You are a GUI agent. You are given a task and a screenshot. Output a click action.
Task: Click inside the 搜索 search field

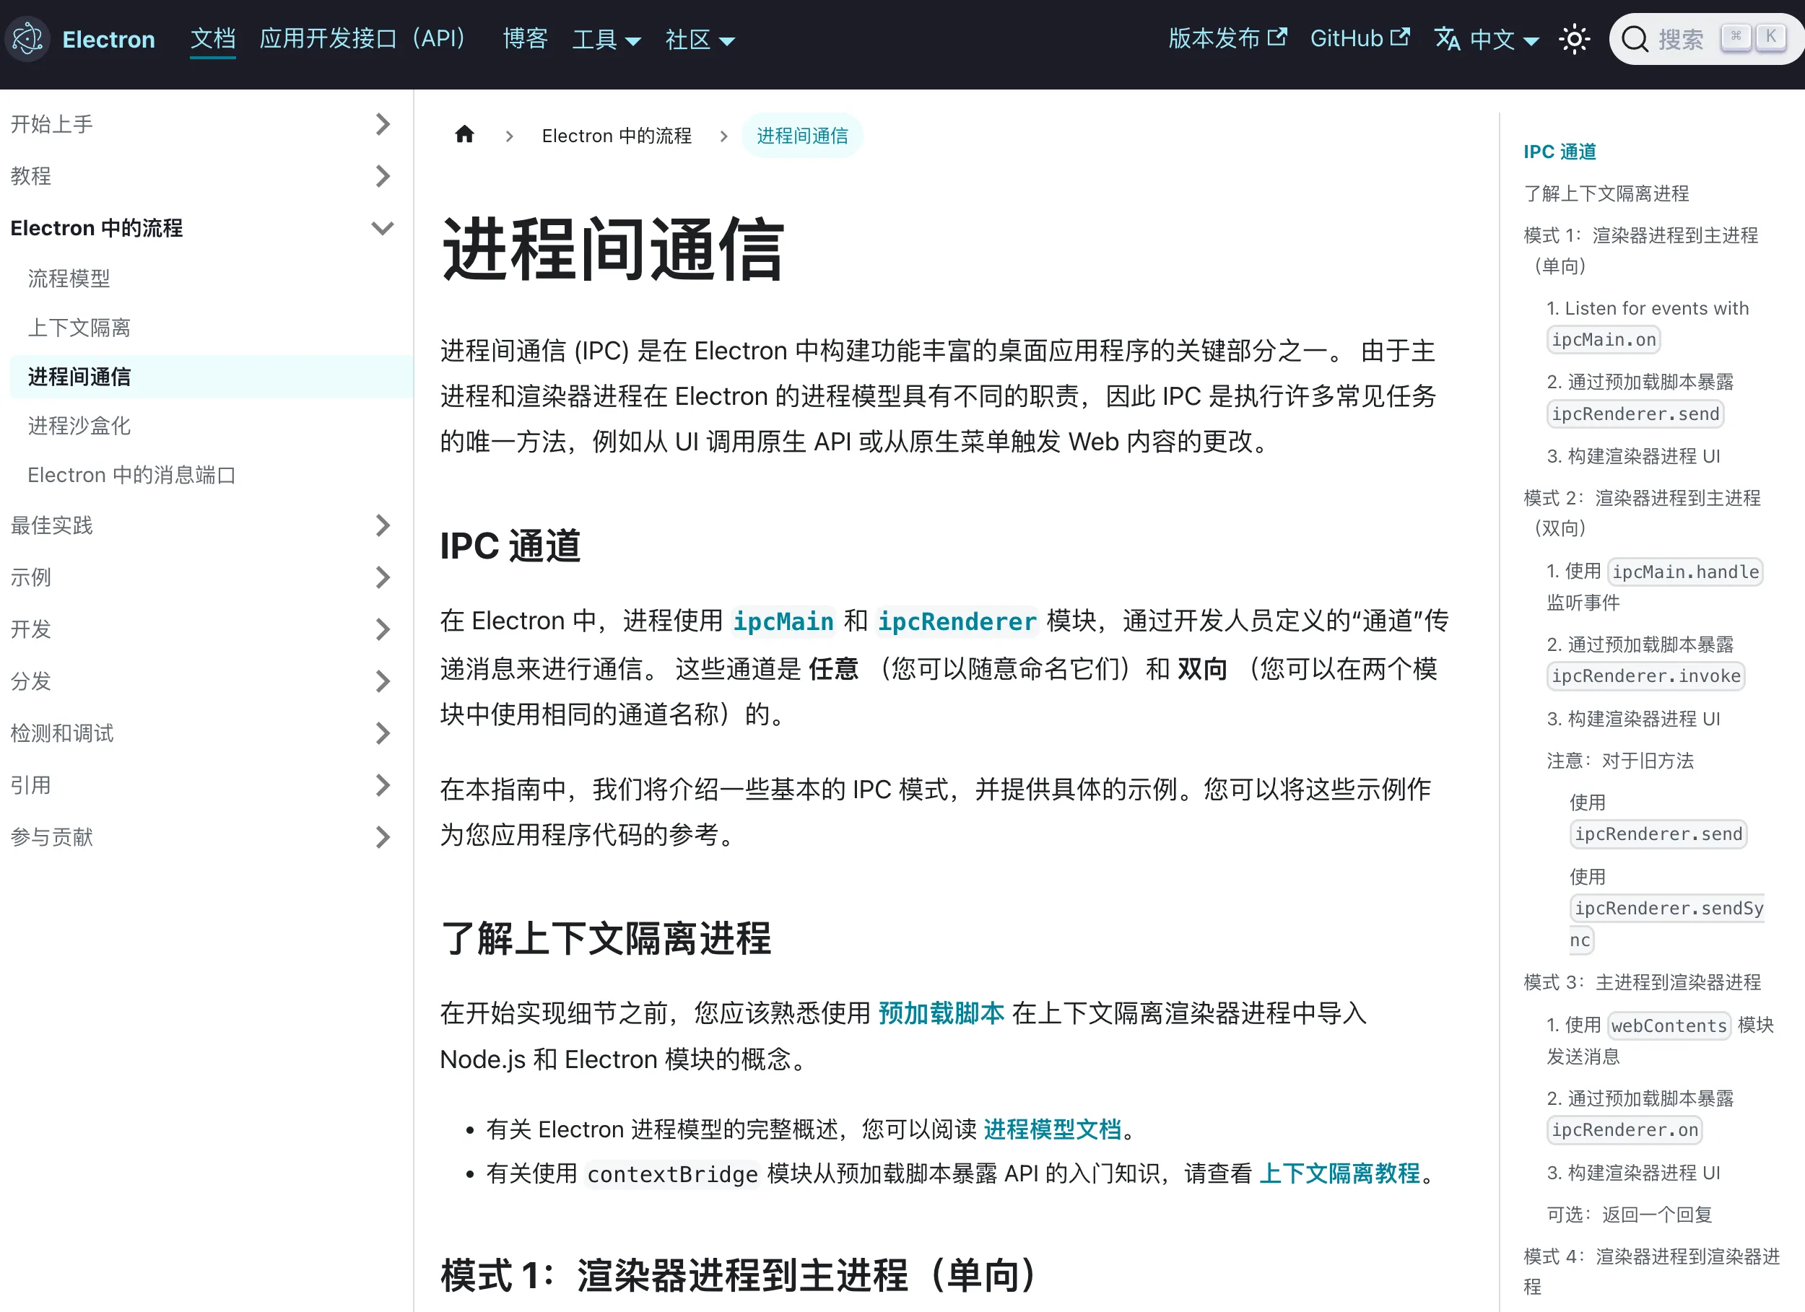pos(1683,38)
